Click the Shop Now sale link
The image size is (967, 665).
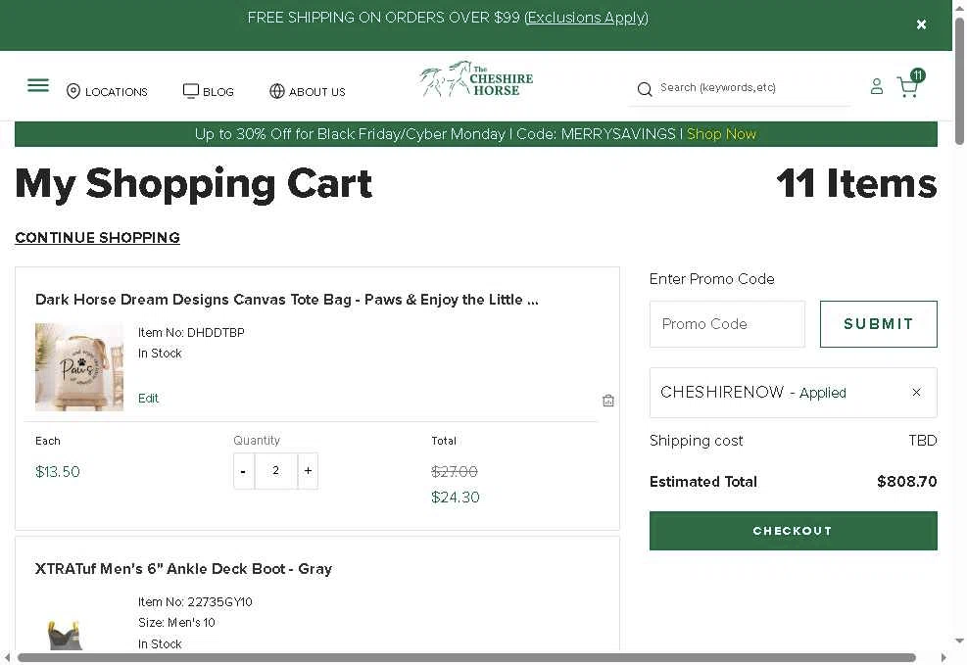pos(721,134)
